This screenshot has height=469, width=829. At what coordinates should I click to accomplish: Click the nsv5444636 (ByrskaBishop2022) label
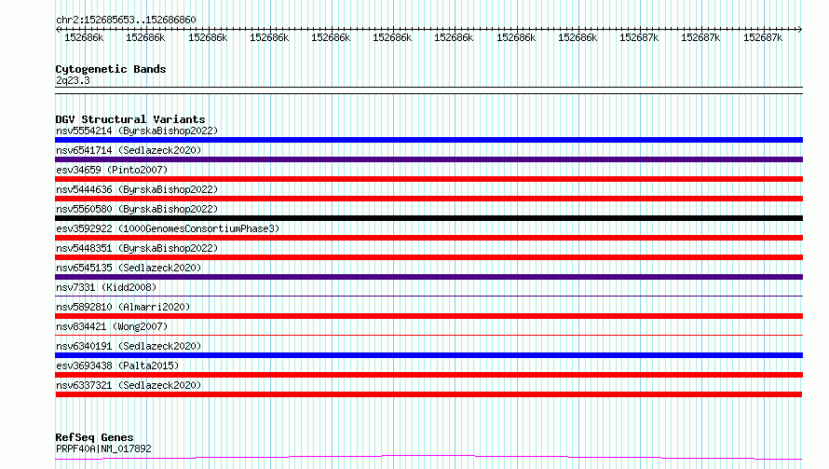(x=137, y=189)
